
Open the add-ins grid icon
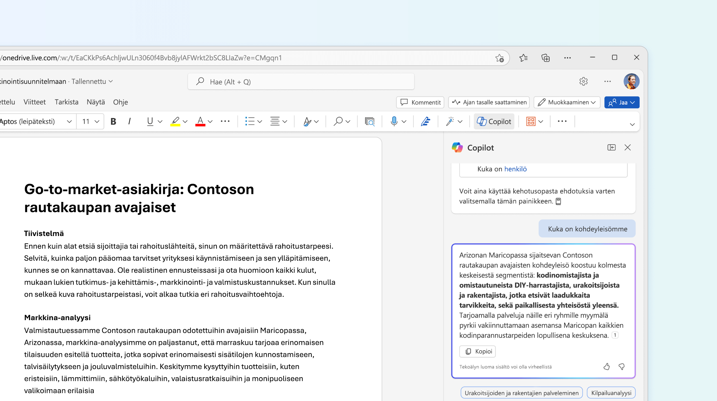pyautogui.click(x=531, y=121)
